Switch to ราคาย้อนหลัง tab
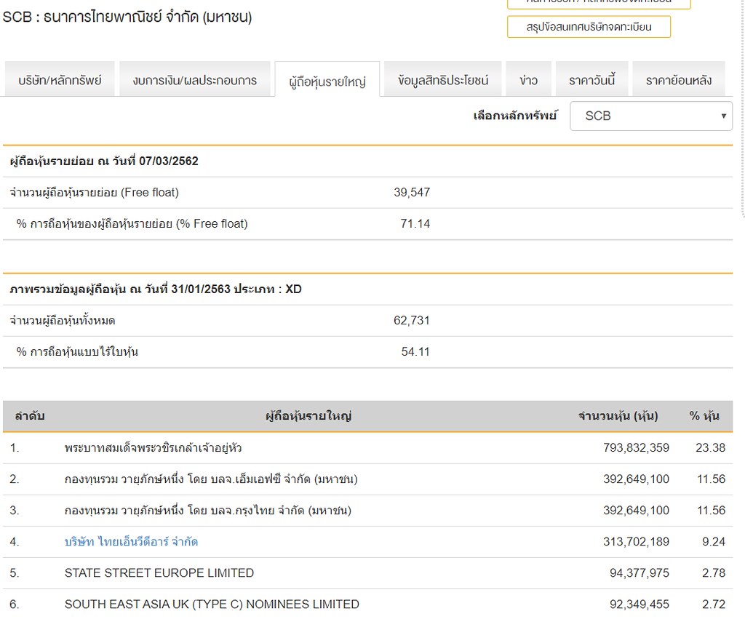Viewport: 745px width, 619px height. click(679, 79)
